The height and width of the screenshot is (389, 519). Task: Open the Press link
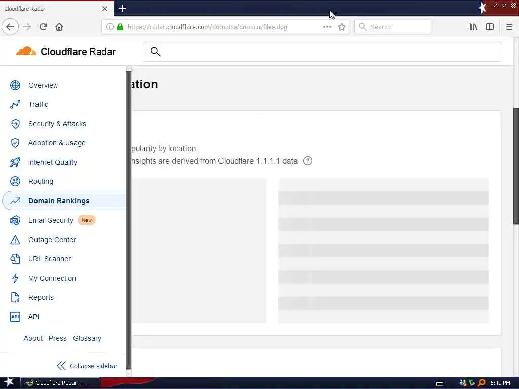(x=58, y=338)
